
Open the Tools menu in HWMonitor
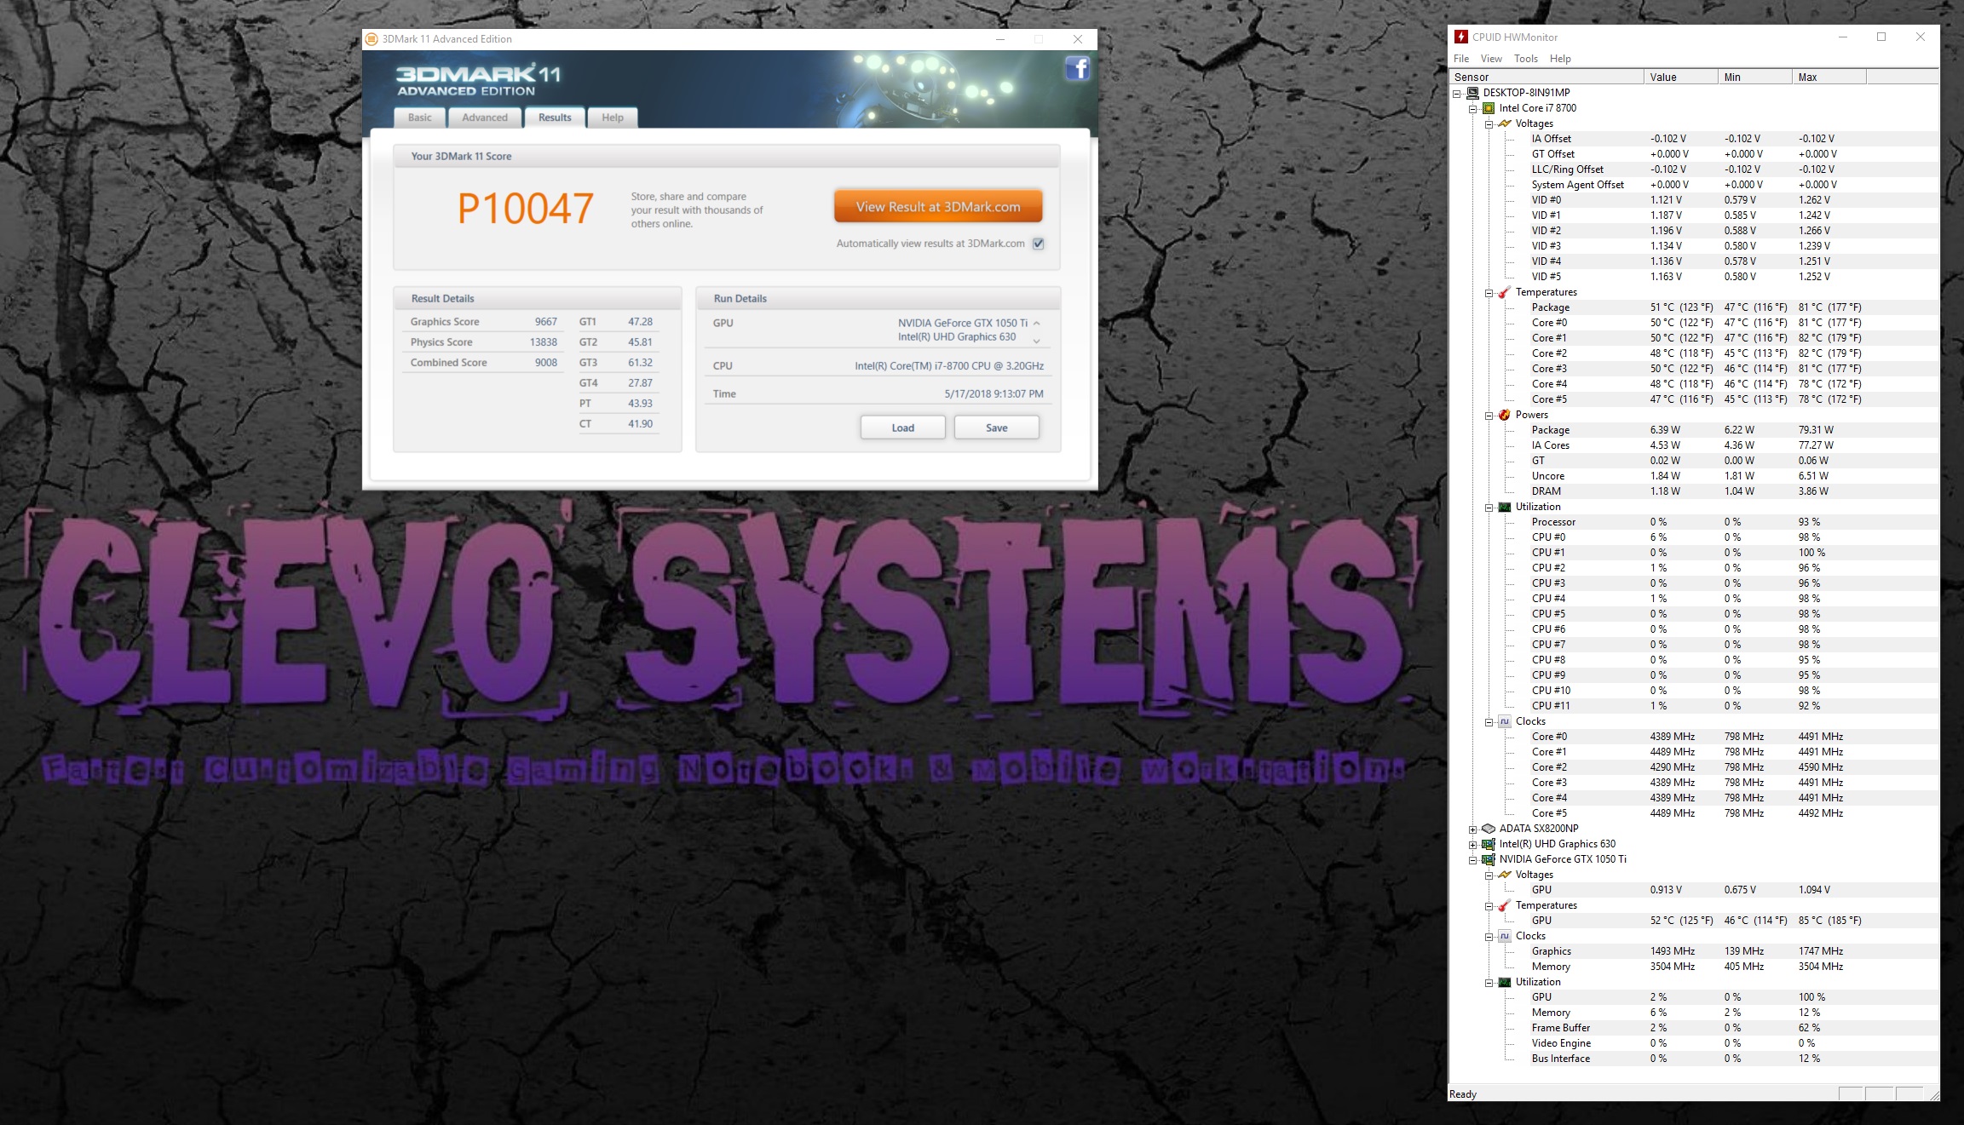click(x=1526, y=59)
